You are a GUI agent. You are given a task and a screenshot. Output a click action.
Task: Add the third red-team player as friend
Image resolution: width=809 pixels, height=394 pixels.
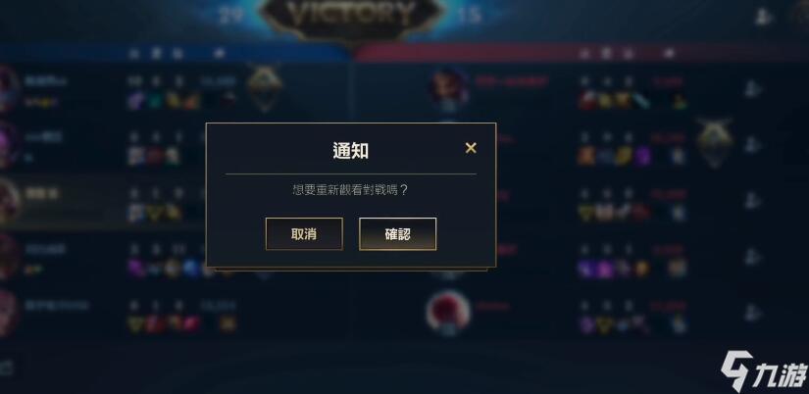click(x=753, y=201)
